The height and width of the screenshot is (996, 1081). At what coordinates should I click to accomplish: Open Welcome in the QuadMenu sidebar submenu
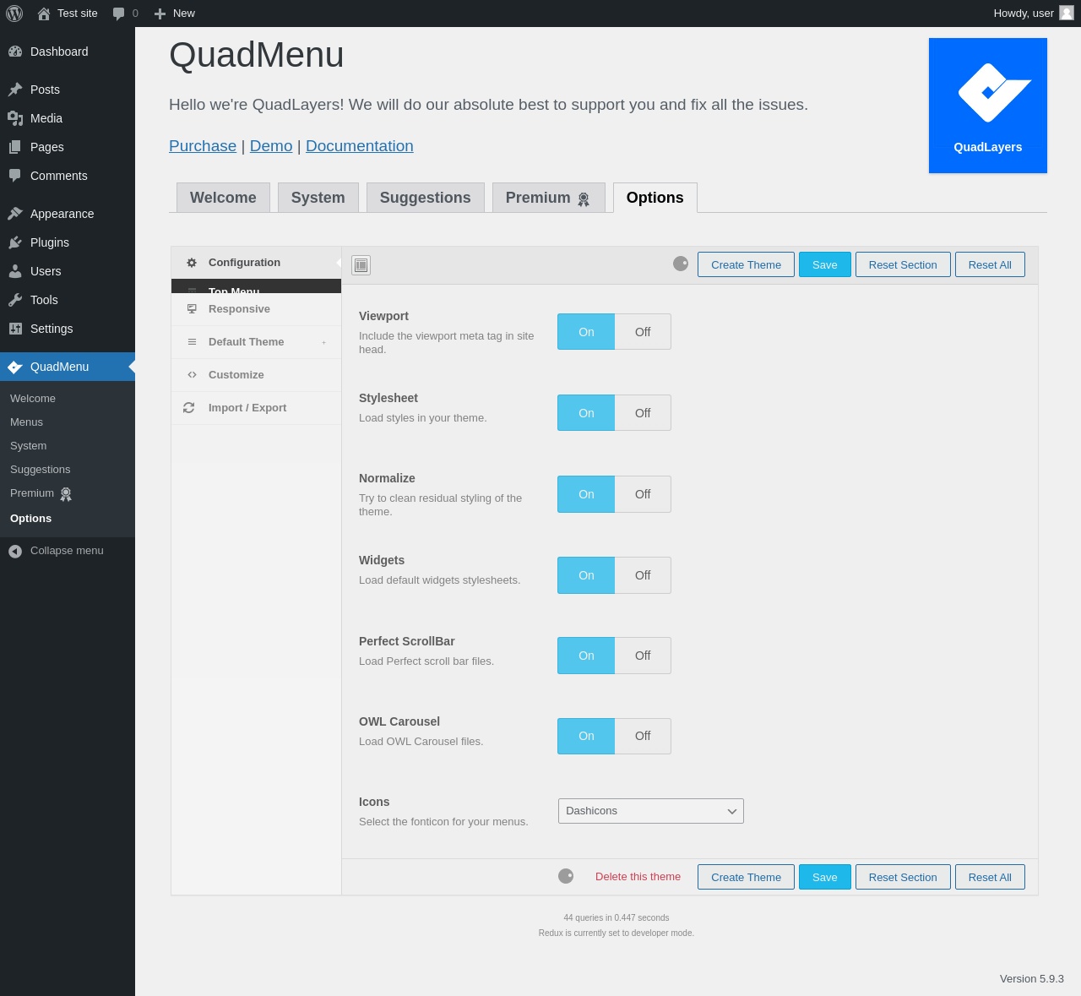(x=33, y=399)
